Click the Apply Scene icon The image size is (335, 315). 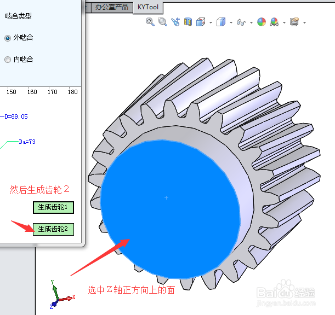[x=274, y=22]
